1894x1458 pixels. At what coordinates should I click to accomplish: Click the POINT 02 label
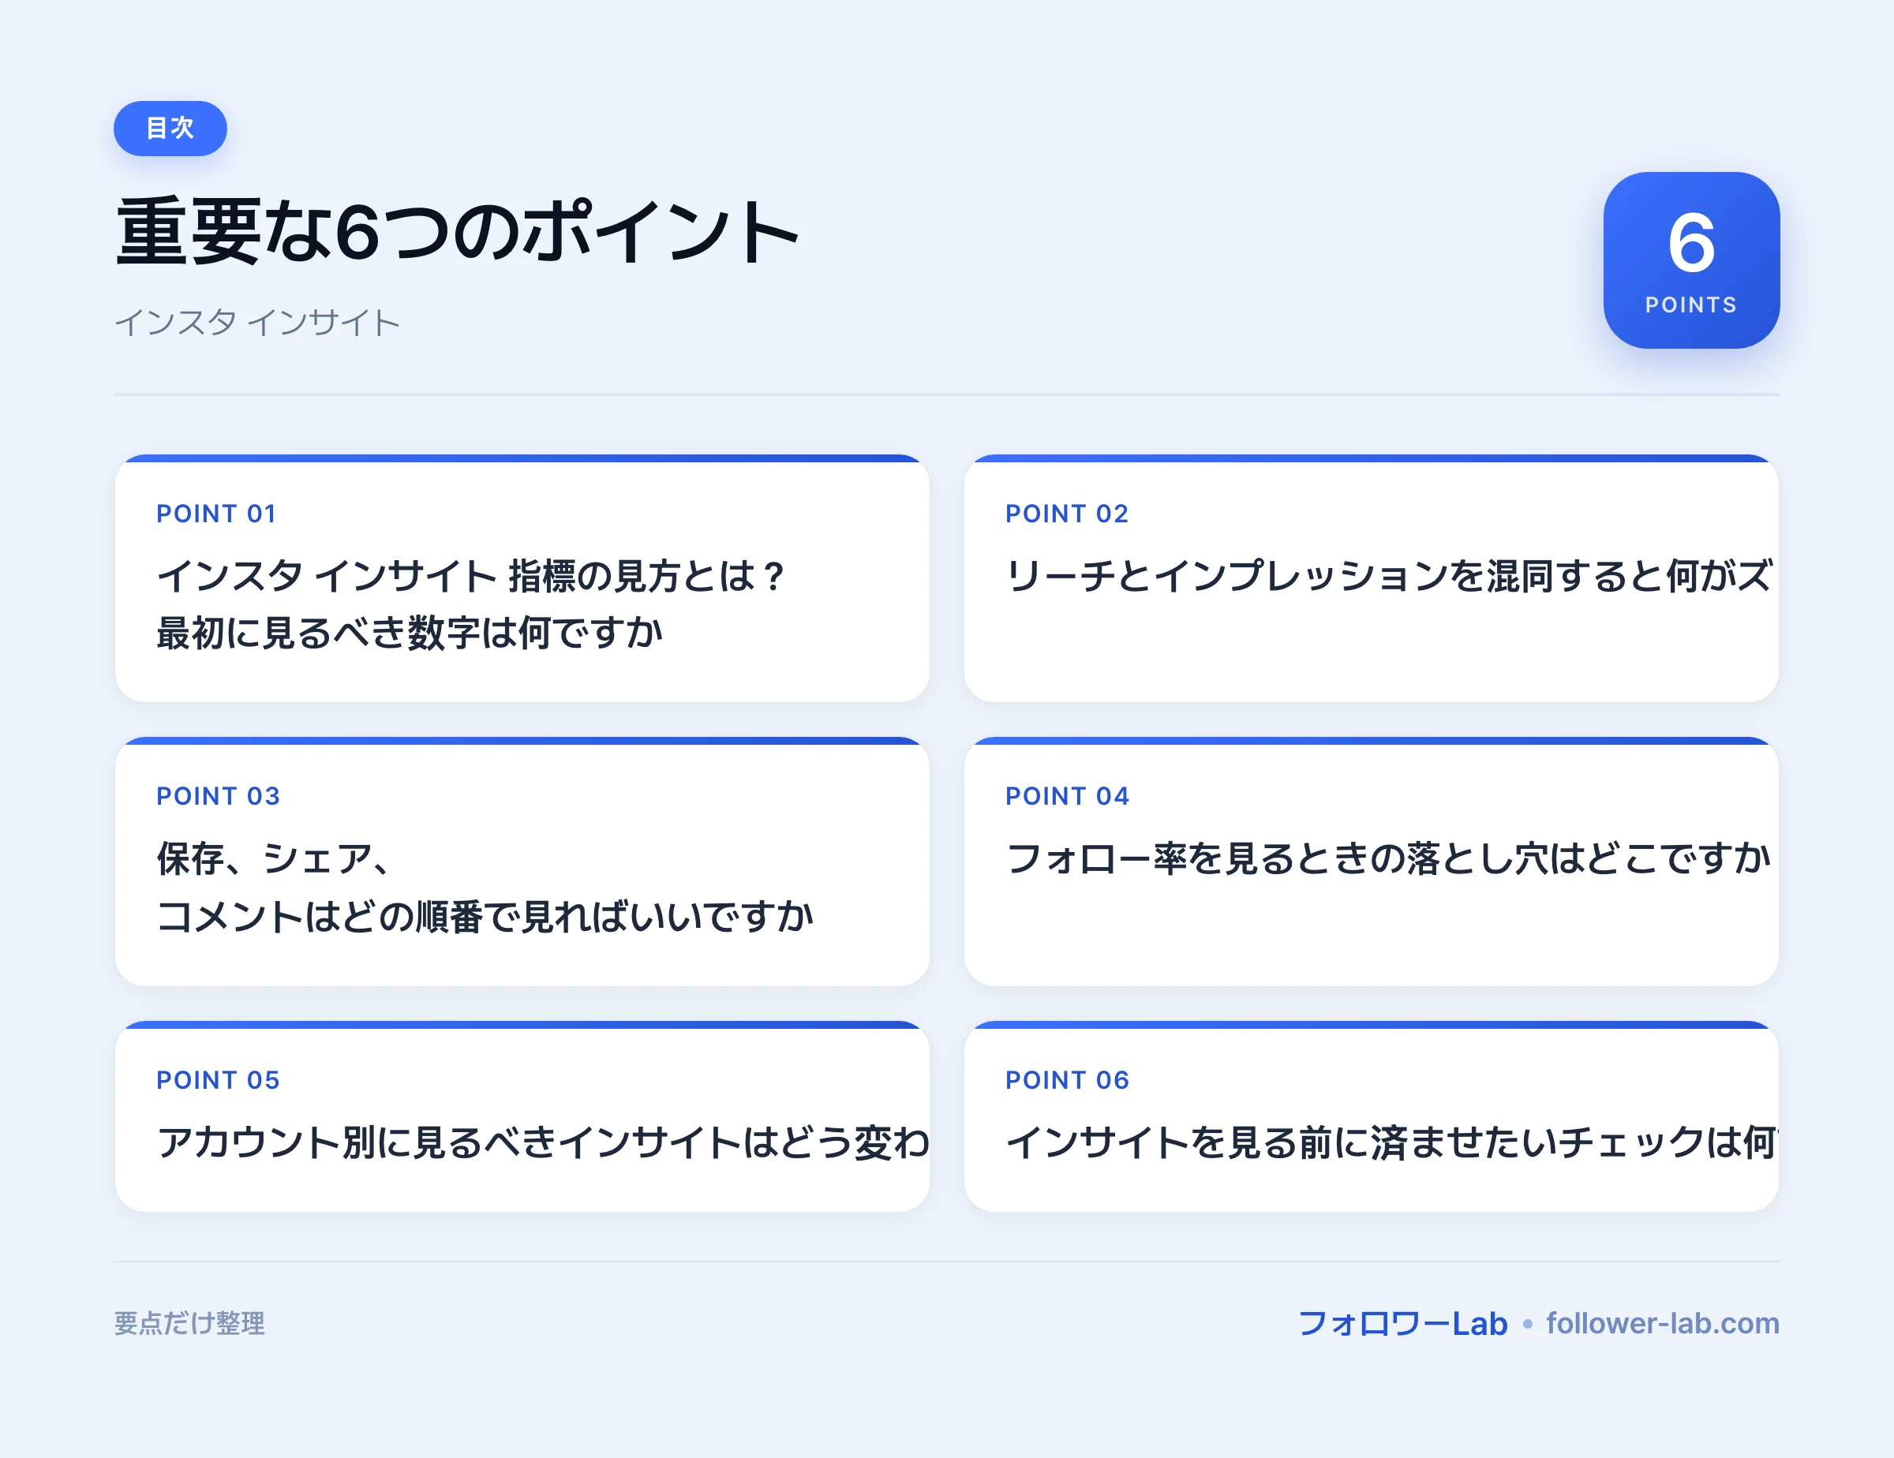pyautogui.click(x=1067, y=513)
